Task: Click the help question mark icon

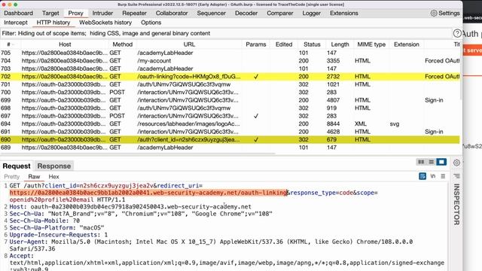Action: 457,33
